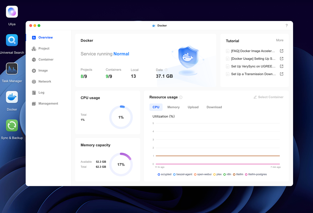The image size is (313, 213).
Task: Launch Universal Search from the desktop
Action: click(x=12, y=40)
